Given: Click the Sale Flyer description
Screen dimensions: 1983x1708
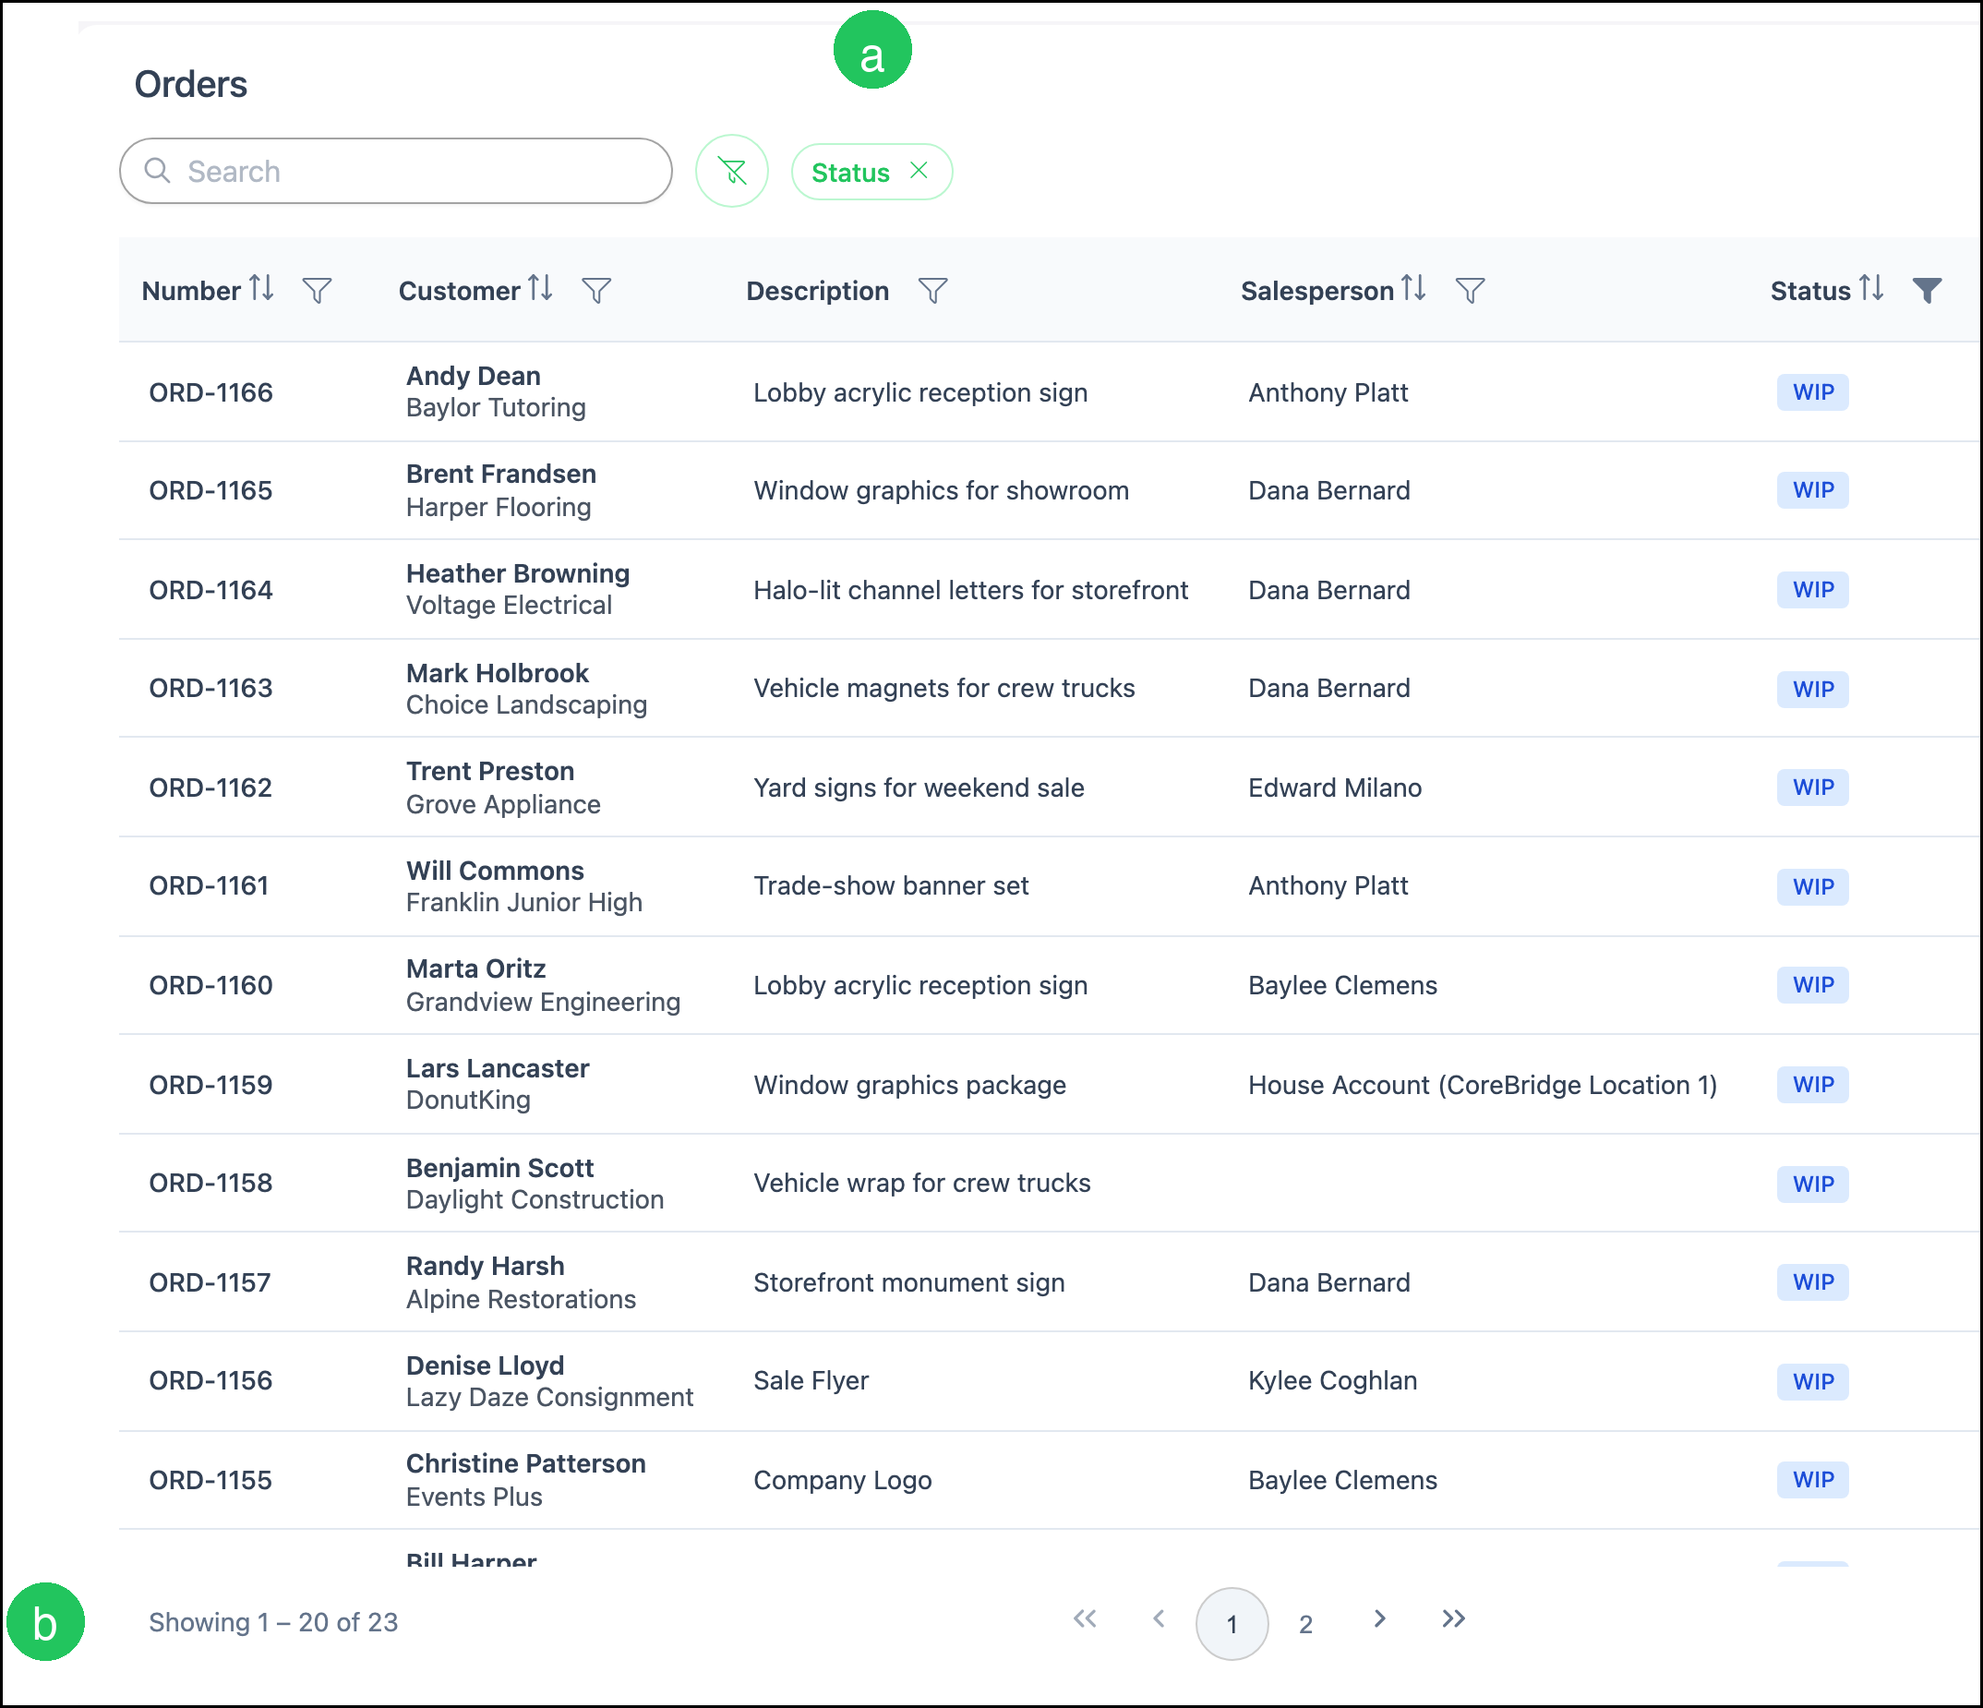Looking at the screenshot, I should point(811,1380).
